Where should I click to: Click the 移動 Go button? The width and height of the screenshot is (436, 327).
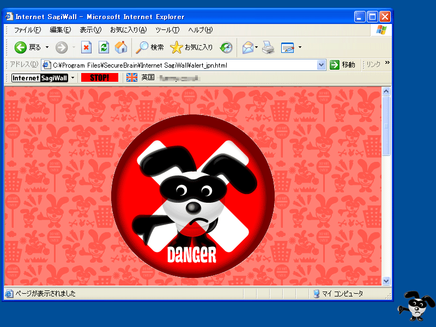click(343, 65)
